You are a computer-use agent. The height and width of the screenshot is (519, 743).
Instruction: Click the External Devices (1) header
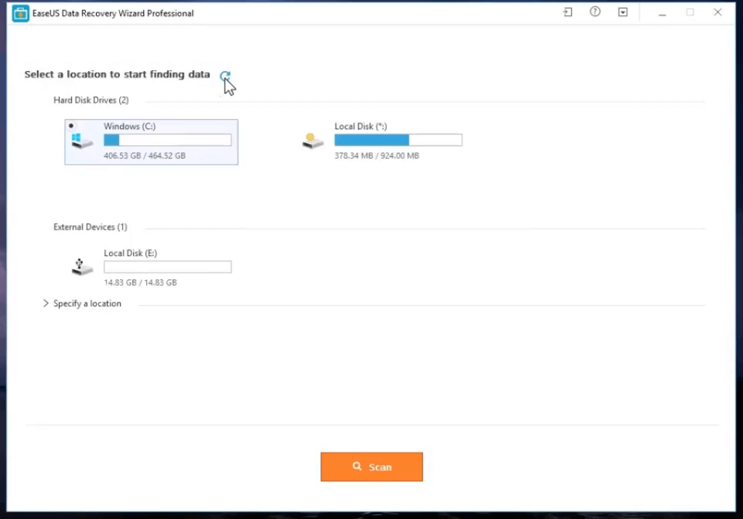click(x=90, y=227)
